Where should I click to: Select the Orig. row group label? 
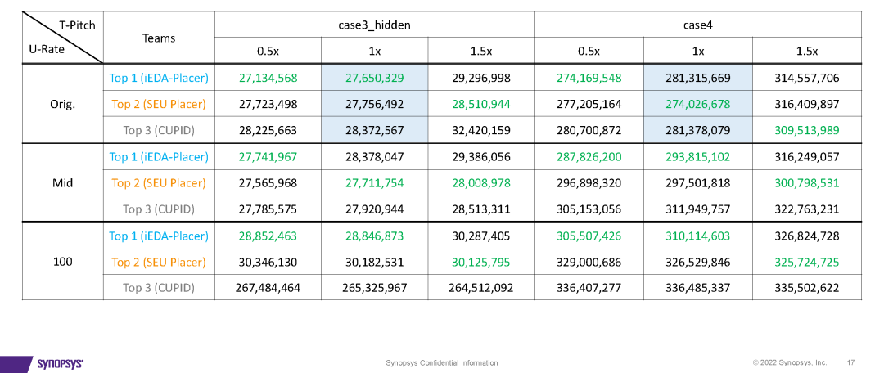pos(62,104)
